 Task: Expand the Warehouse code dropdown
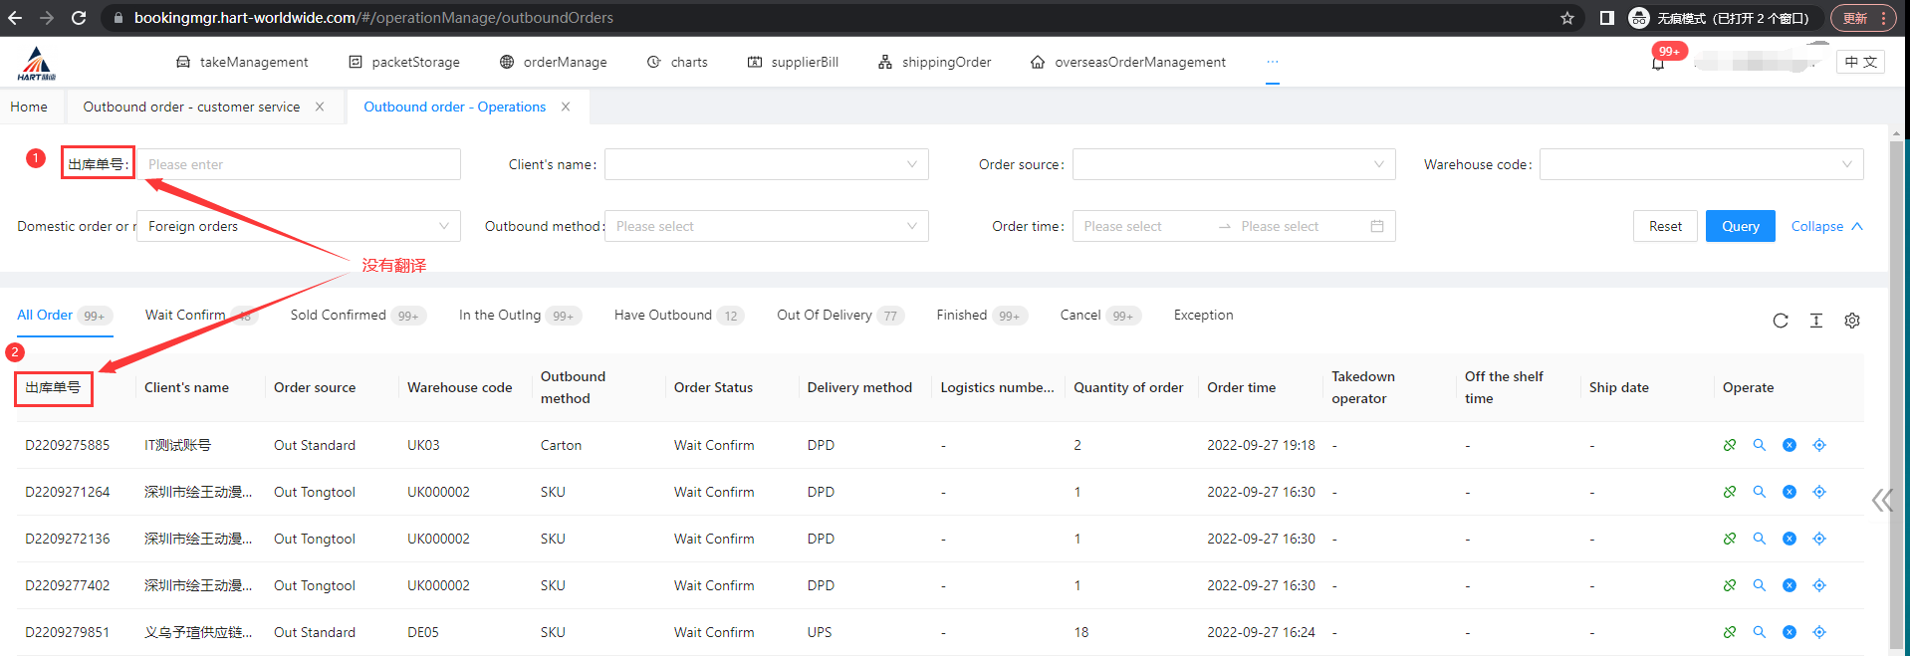[x=1701, y=164]
